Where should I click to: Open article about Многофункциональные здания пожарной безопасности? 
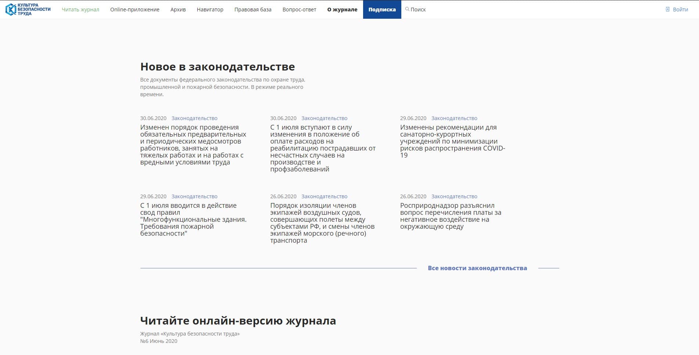[x=193, y=220]
